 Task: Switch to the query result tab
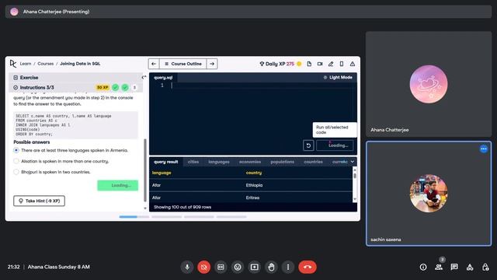[x=165, y=162]
